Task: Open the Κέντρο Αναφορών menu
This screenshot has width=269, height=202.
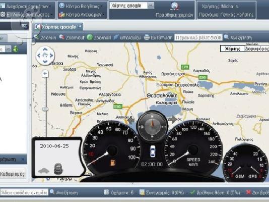Action: coord(81,15)
